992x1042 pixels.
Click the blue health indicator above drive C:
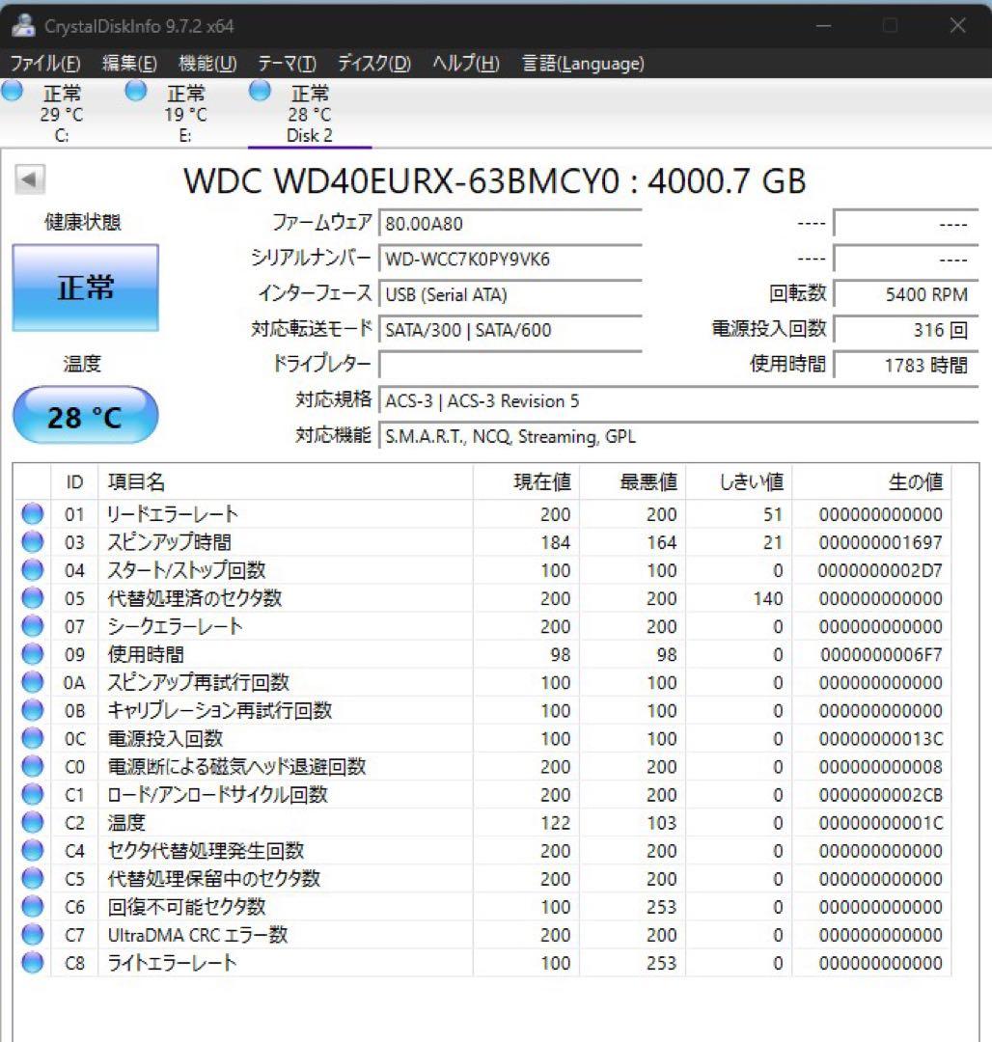tap(13, 91)
